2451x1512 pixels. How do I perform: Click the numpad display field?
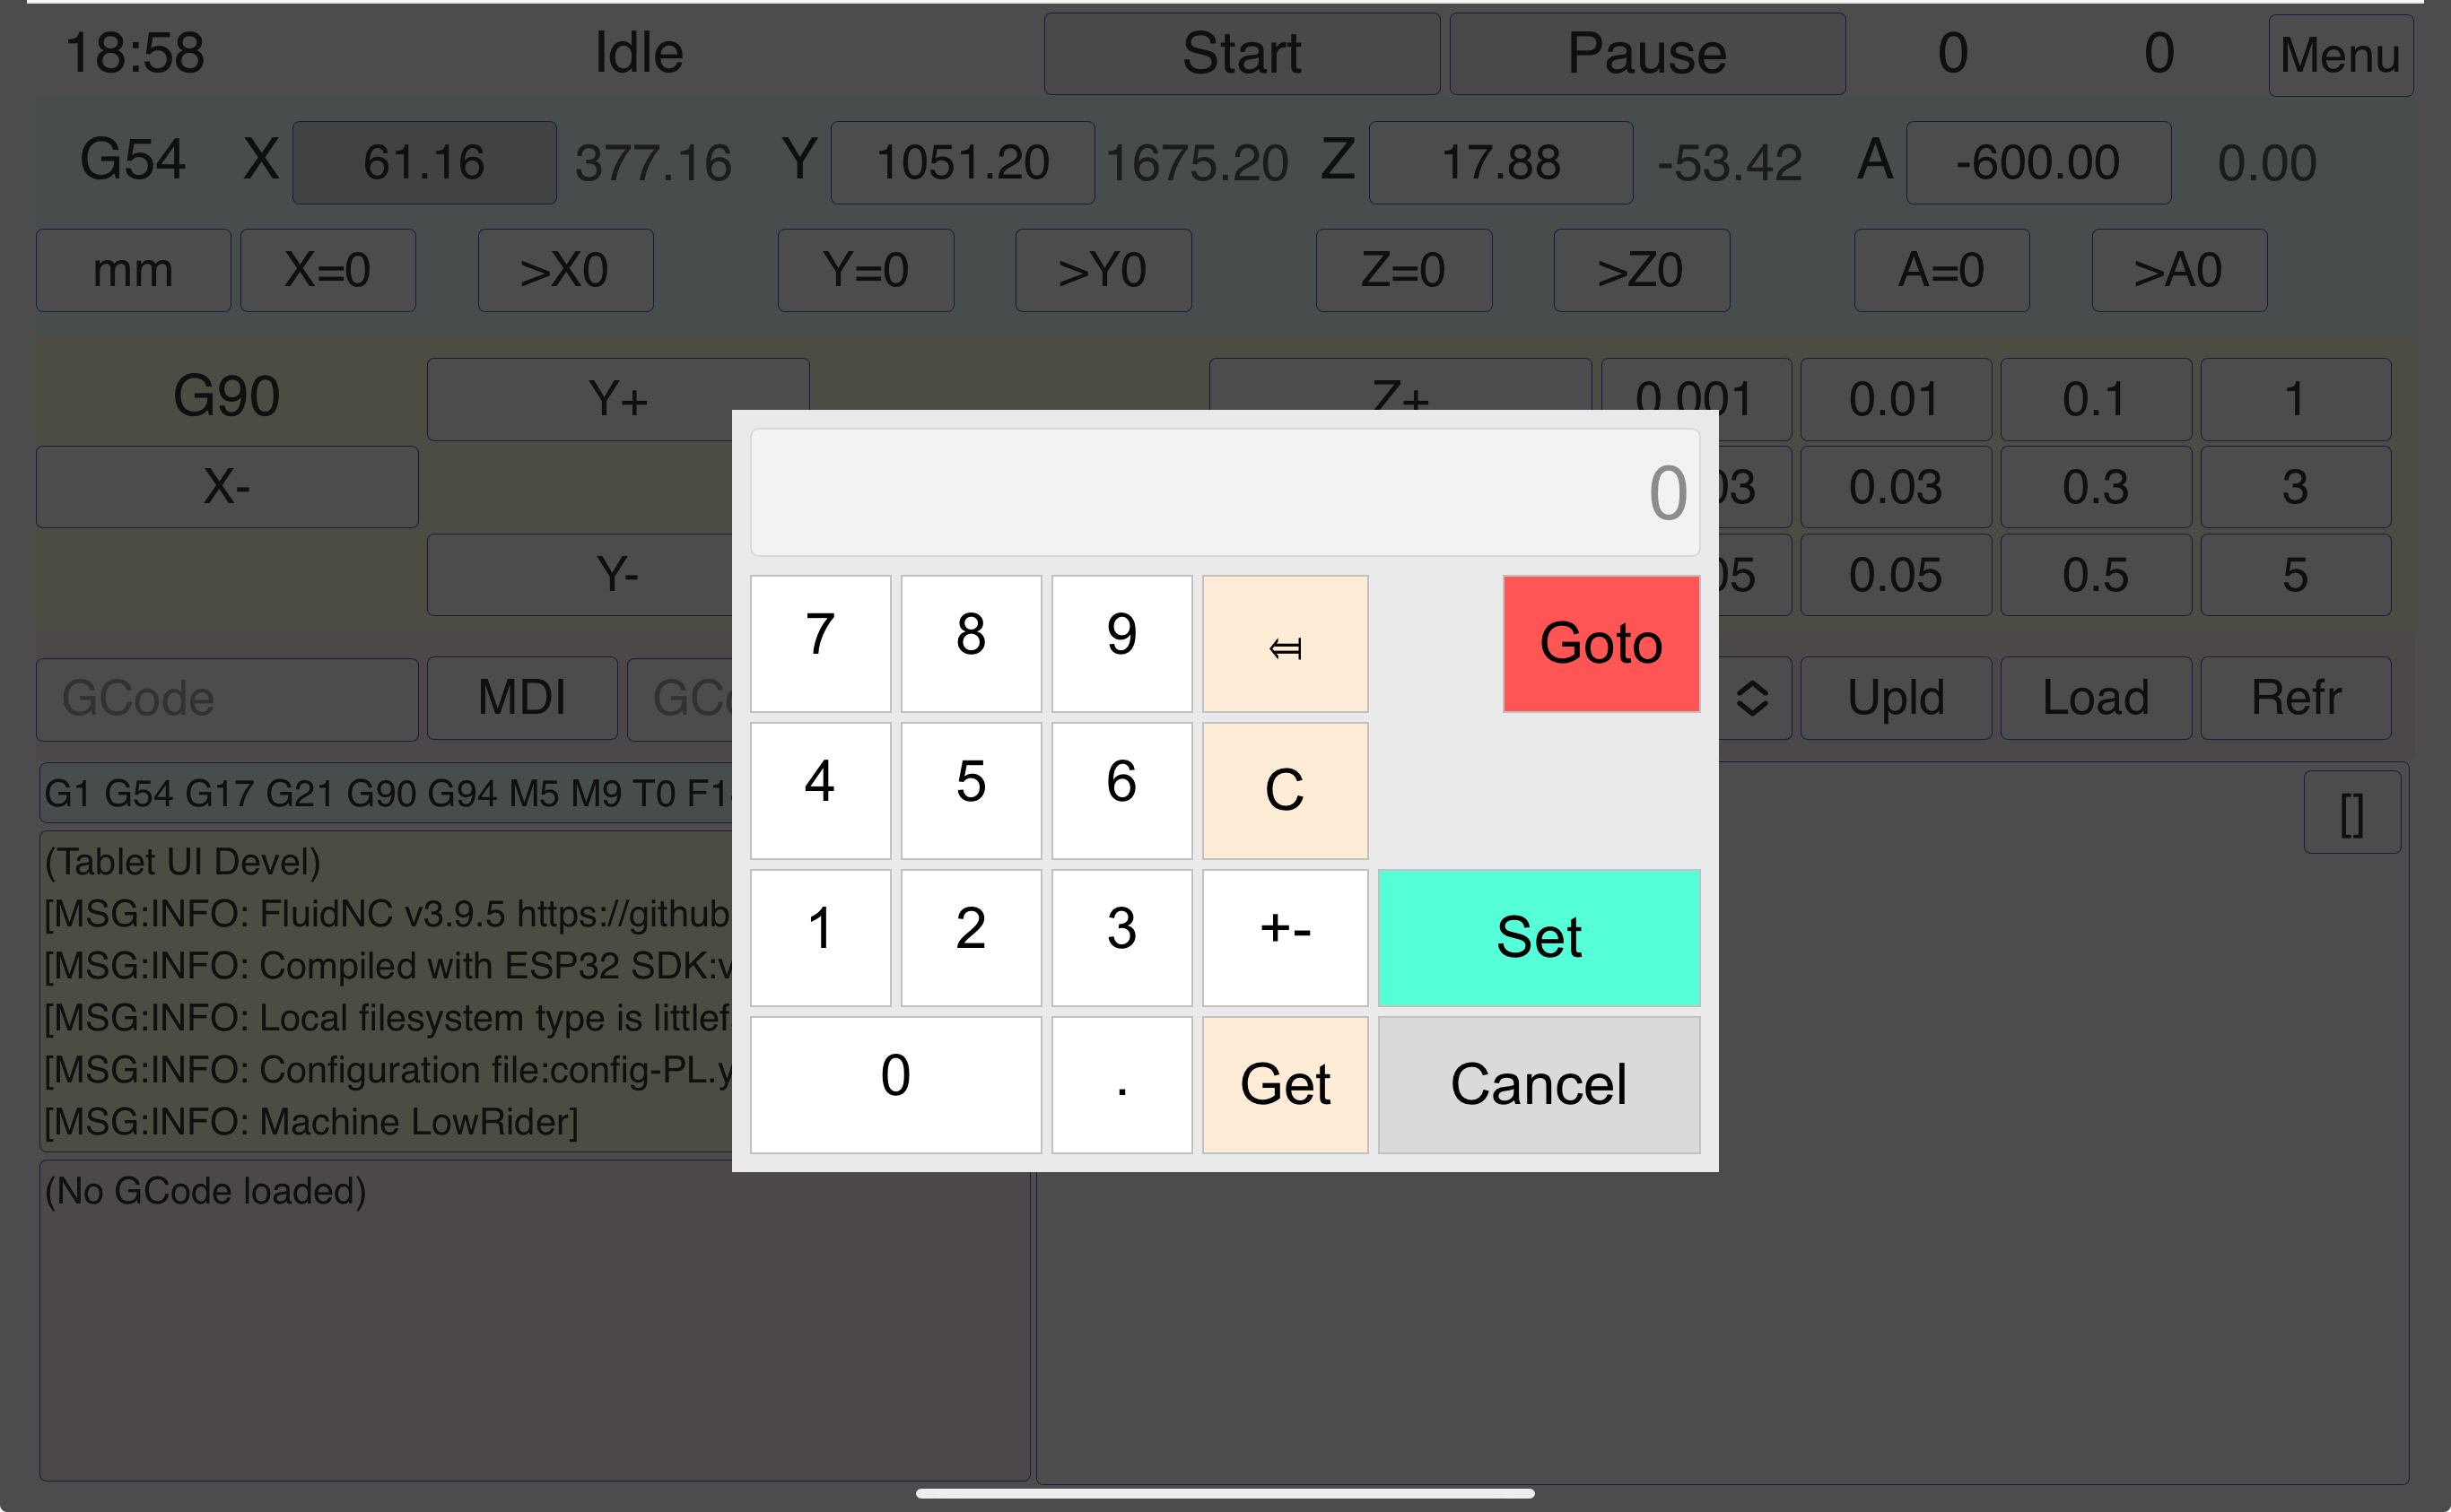point(1225,492)
